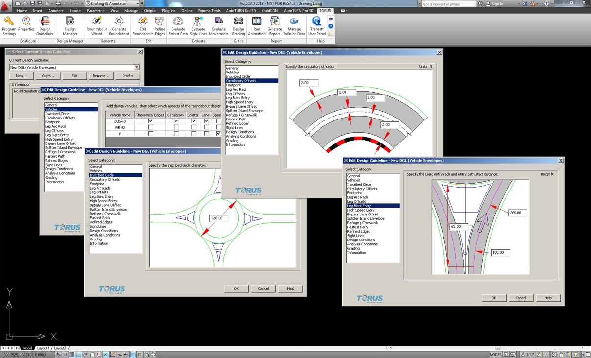Screen dimensions: 591x358
Task: Switch to the AutoTURN Pro 3D tab
Action: pos(298,10)
